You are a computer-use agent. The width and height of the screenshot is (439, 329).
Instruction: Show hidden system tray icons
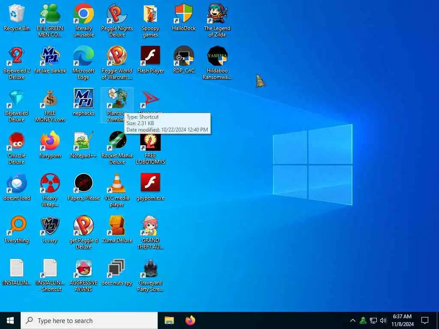[x=353, y=320]
